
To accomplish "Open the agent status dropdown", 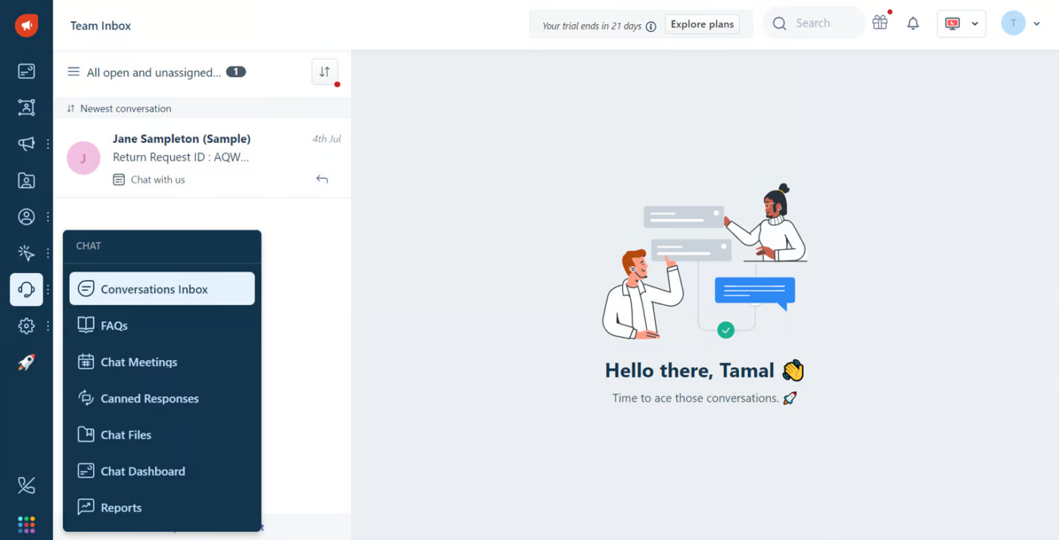I will pos(961,23).
